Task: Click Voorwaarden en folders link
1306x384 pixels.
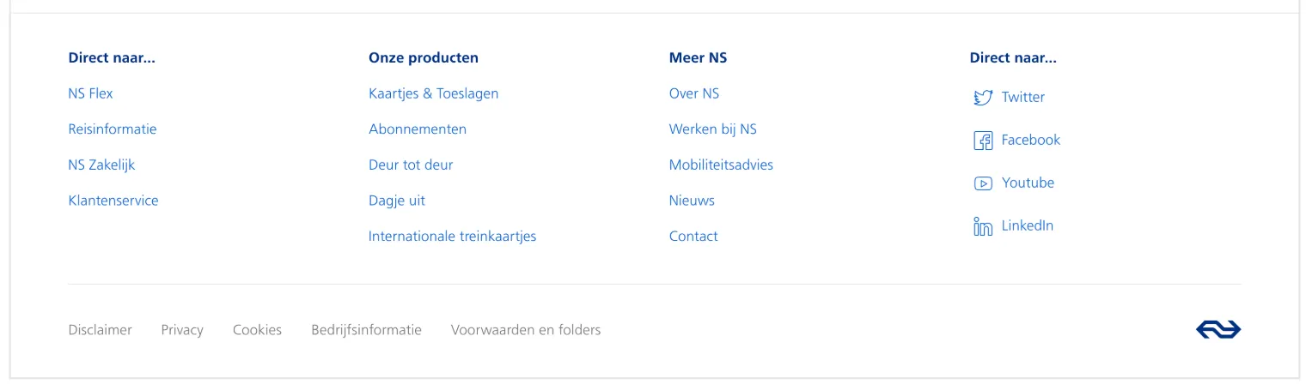Action: coord(526,330)
